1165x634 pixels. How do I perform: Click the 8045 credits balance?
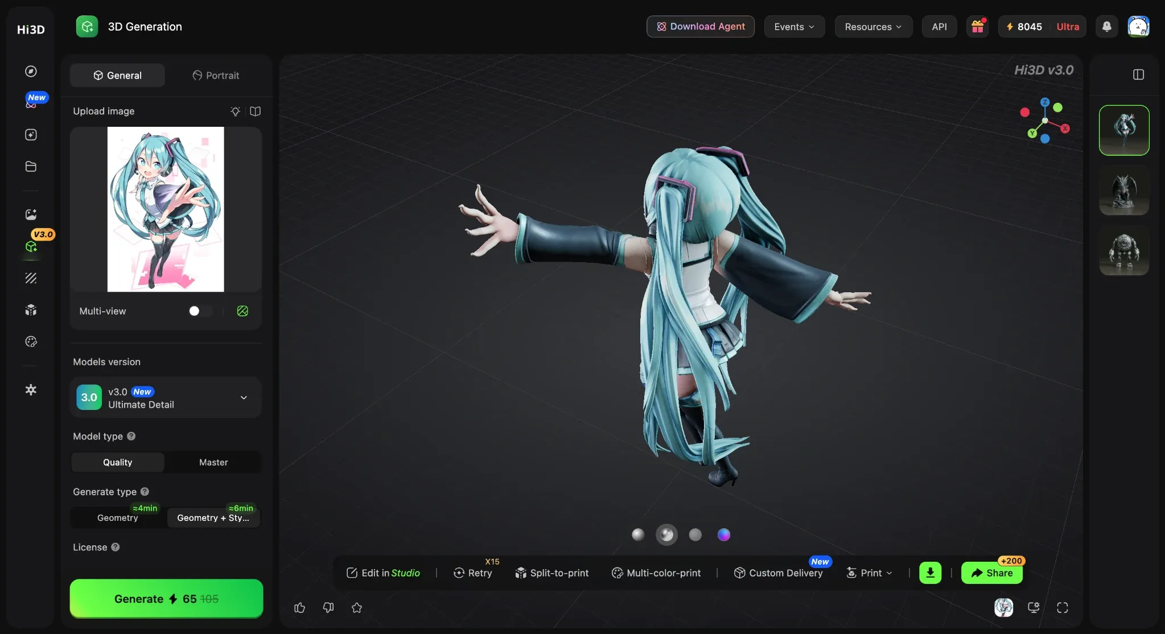tap(1024, 27)
